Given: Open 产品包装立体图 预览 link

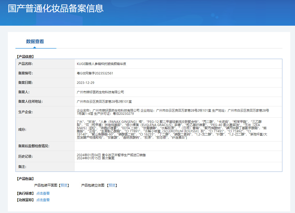Looking at the screenshot, I should click(112, 185).
